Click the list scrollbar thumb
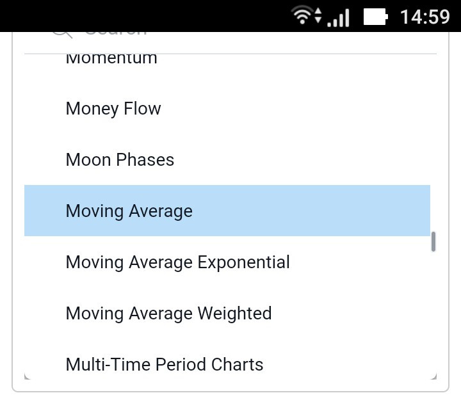461x409 pixels. (433, 241)
